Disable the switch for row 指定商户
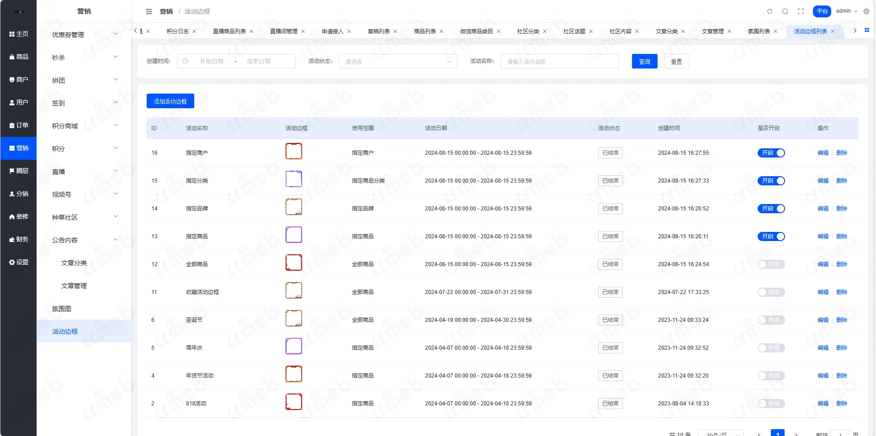876x436 pixels. tap(771, 153)
